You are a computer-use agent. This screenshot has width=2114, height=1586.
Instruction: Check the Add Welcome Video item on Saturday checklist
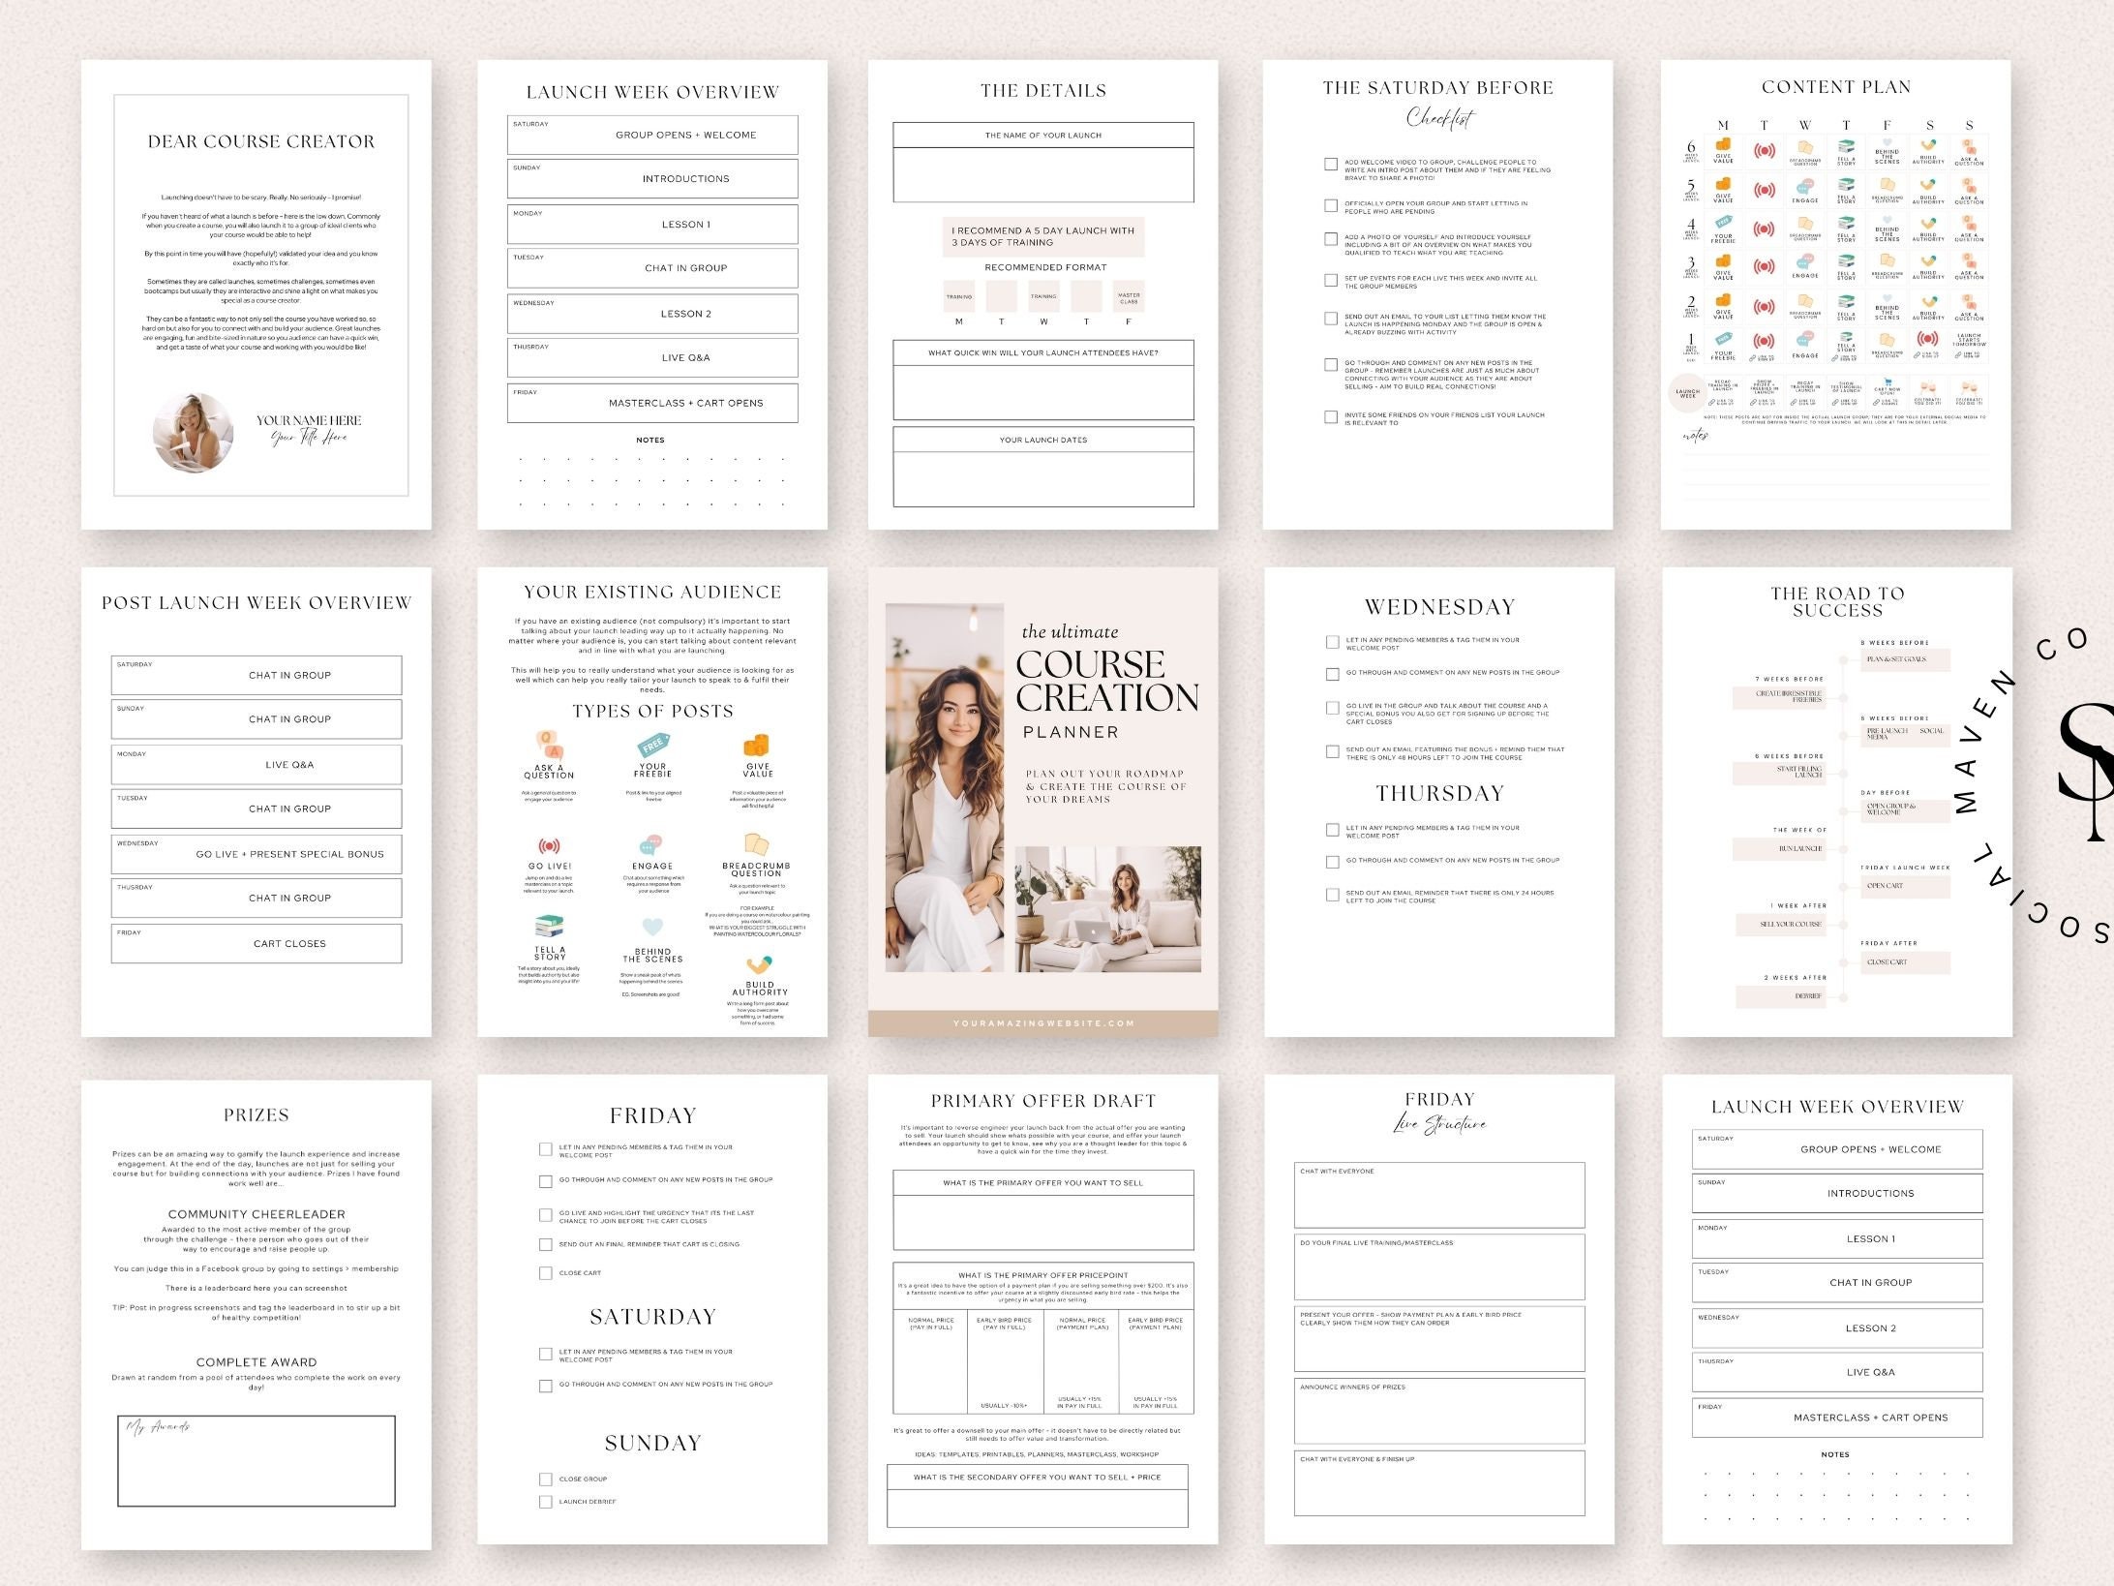[1331, 165]
